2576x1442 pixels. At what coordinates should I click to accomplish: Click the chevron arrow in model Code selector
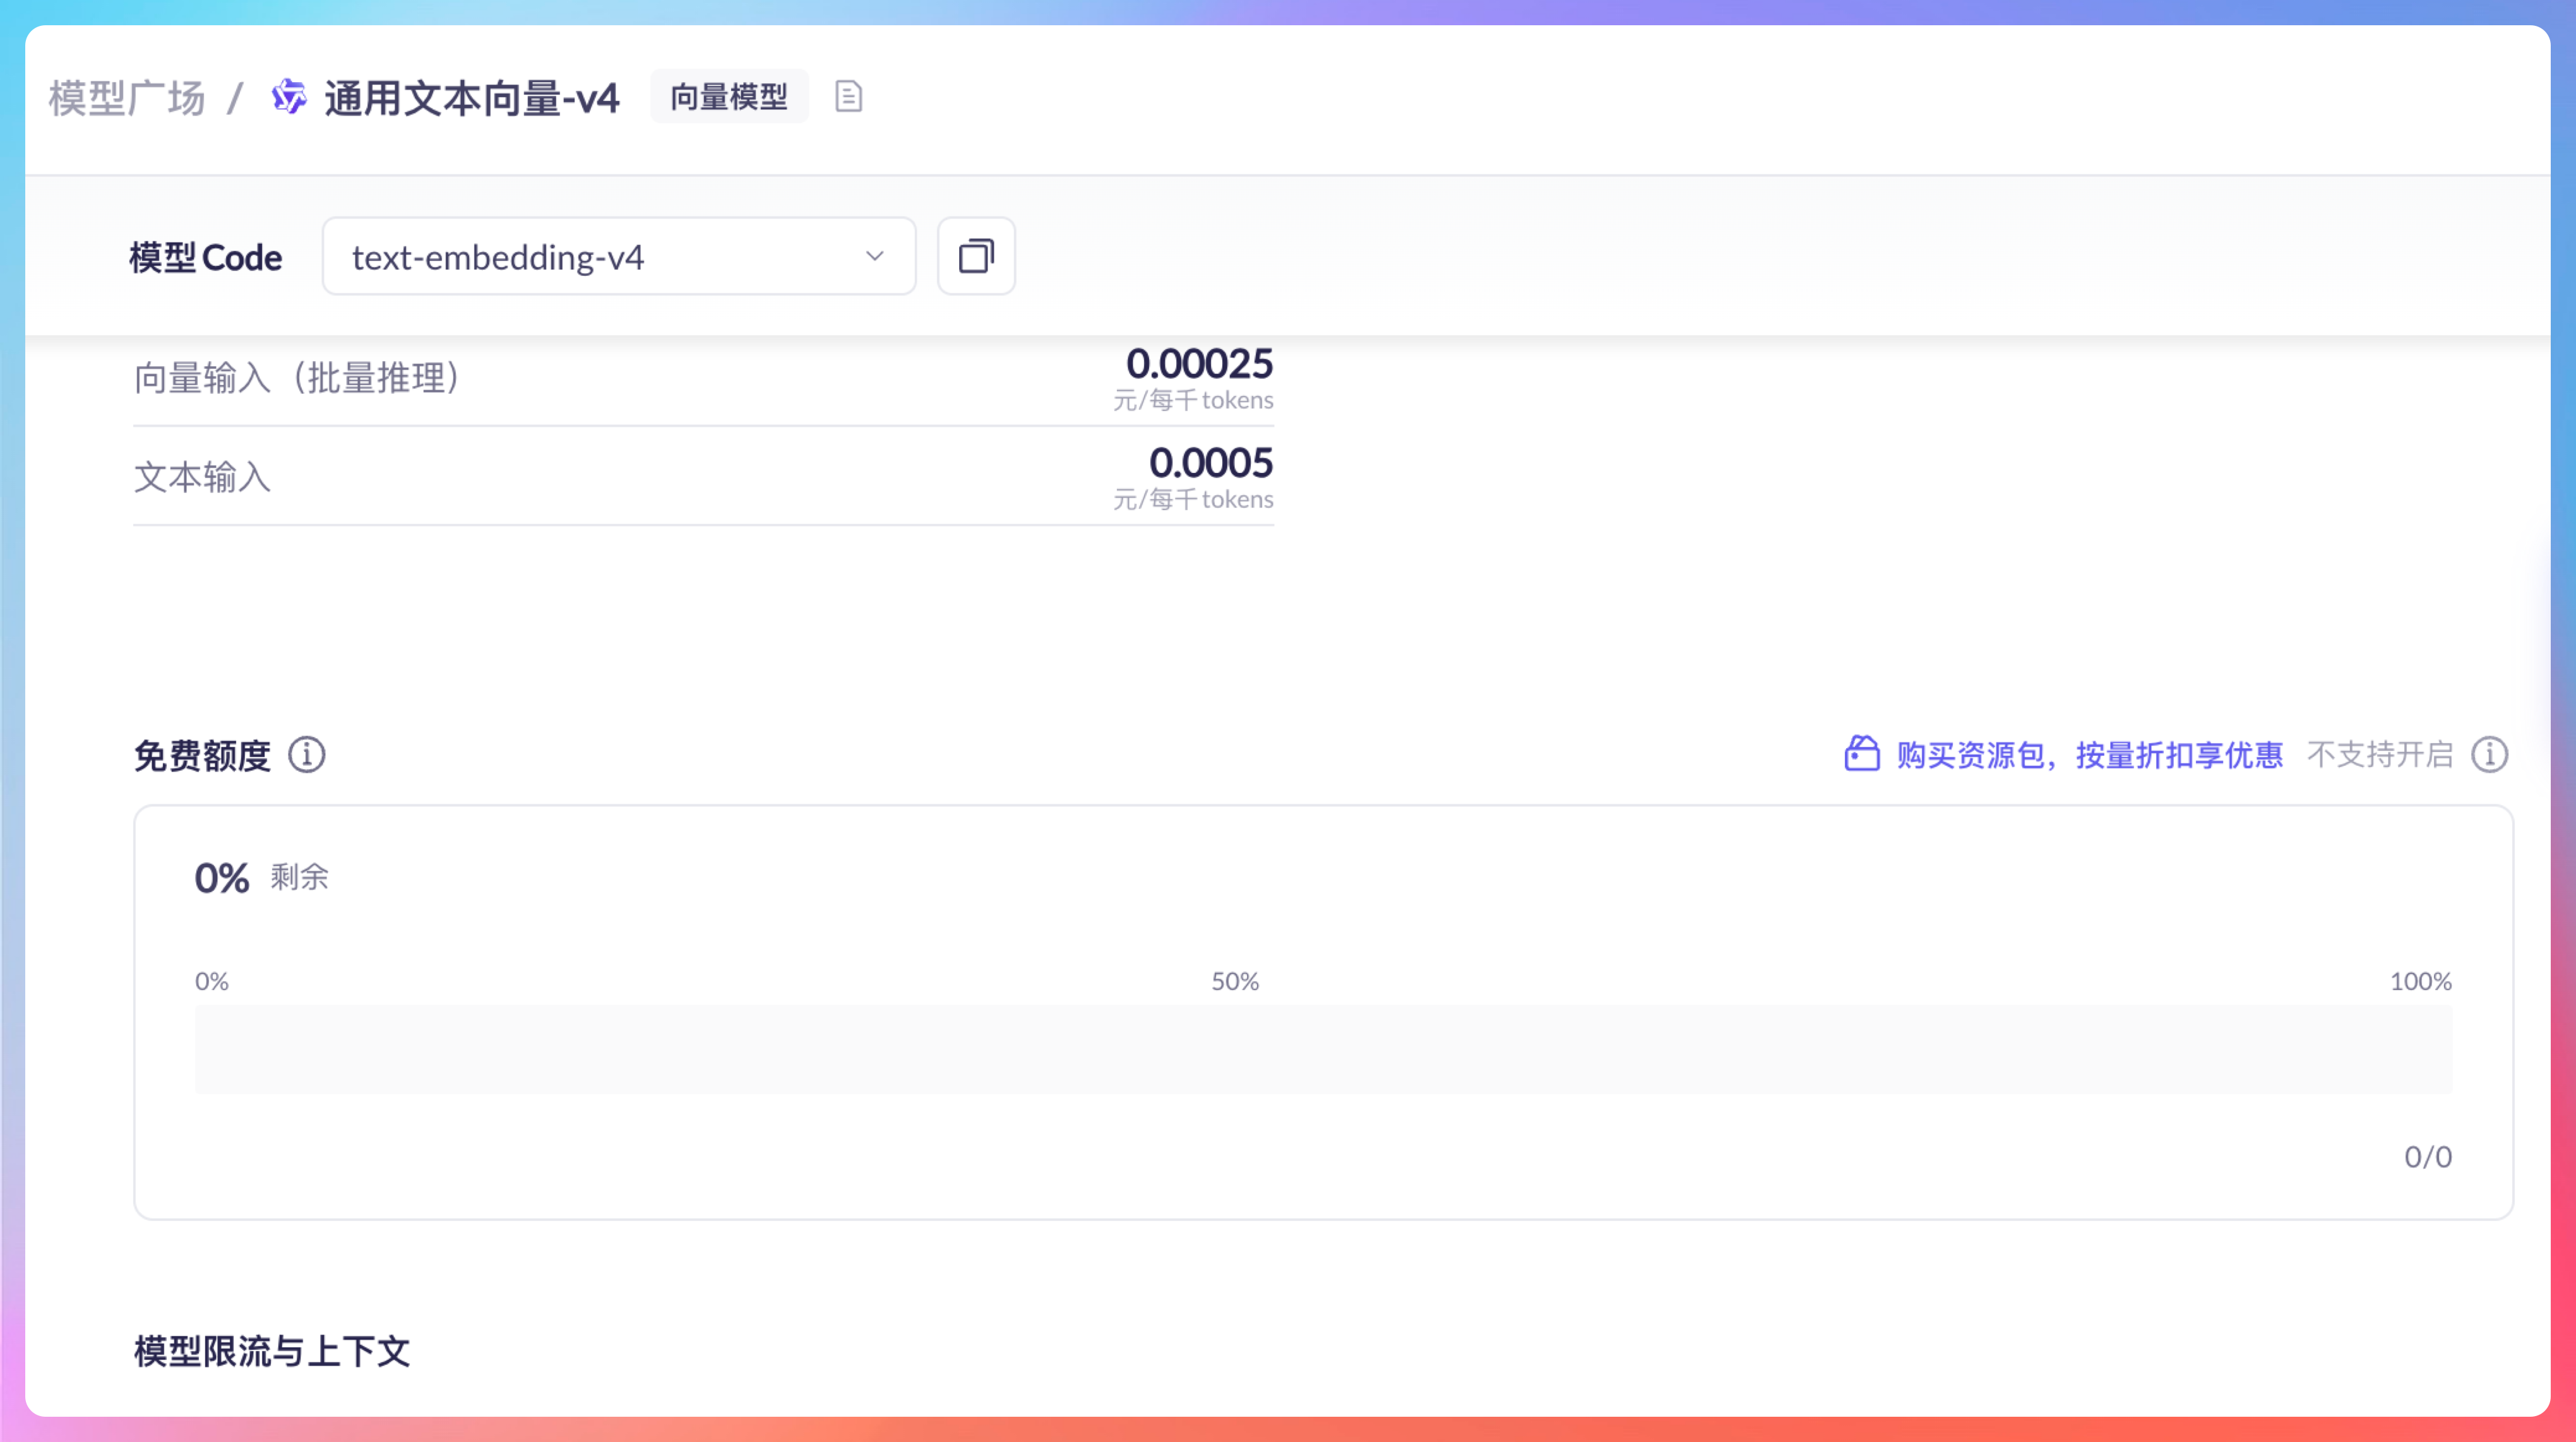[x=875, y=257]
